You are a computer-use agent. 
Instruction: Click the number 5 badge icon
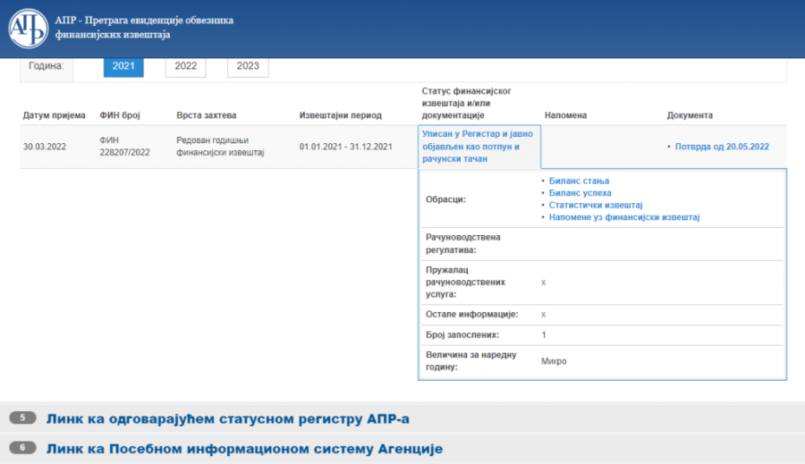22,418
